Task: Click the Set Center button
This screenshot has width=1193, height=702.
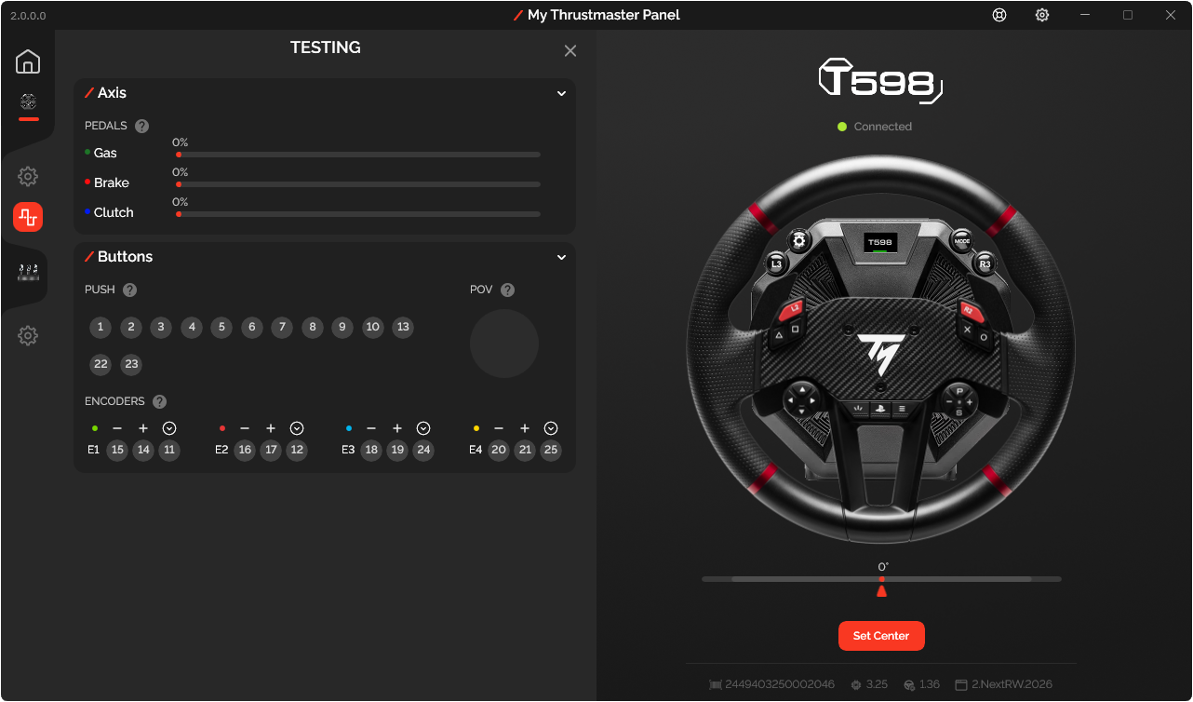Action: pos(881,636)
